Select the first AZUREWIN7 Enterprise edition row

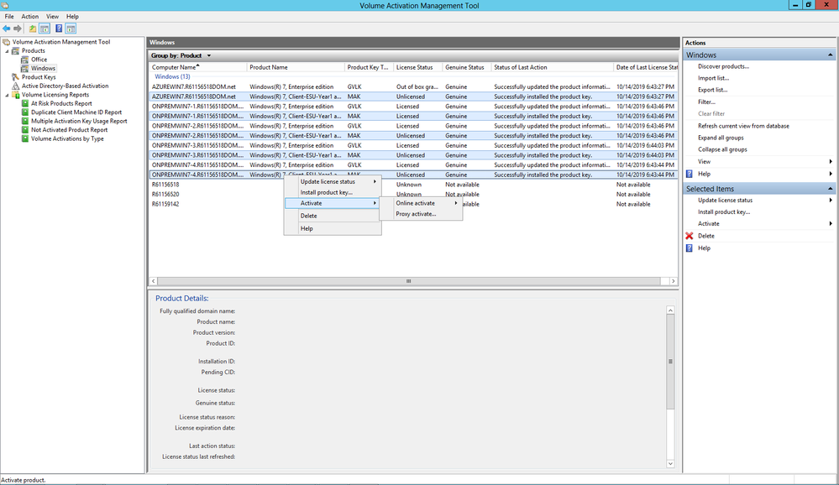[412, 86]
